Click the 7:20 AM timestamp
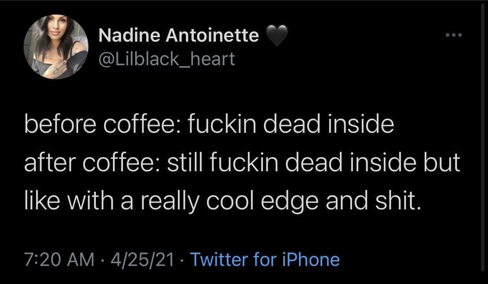Image resolution: width=488 pixels, height=284 pixels. click(x=59, y=260)
